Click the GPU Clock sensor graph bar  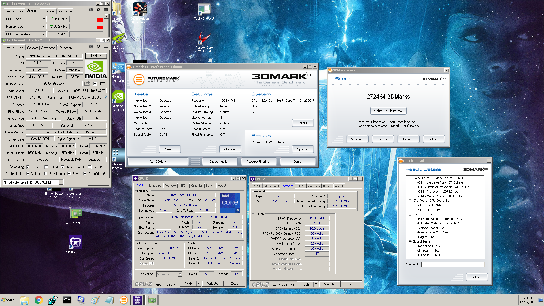pos(86,19)
